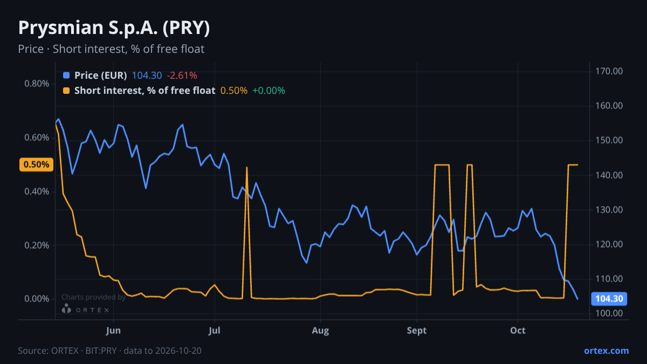This screenshot has height=364, width=647.
Task: Click the 130.00 right axis label
Action: (x=610, y=210)
